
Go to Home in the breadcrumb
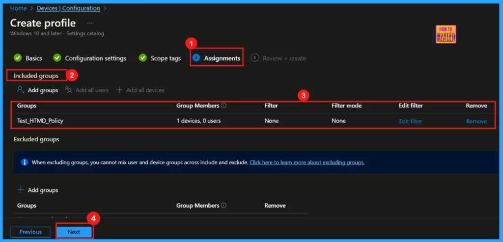18,8
